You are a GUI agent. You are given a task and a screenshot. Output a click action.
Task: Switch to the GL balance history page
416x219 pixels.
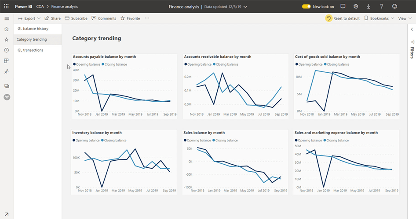click(33, 29)
